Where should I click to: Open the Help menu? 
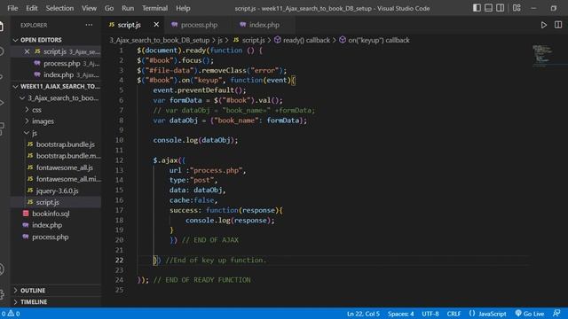(183, 8)
